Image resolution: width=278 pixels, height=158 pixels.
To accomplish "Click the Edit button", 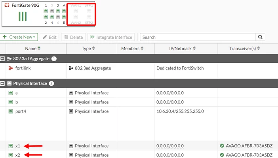I will [50, 37].
